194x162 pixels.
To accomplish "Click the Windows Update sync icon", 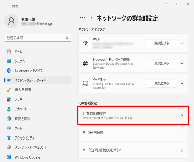I will (x=9, y=157).
